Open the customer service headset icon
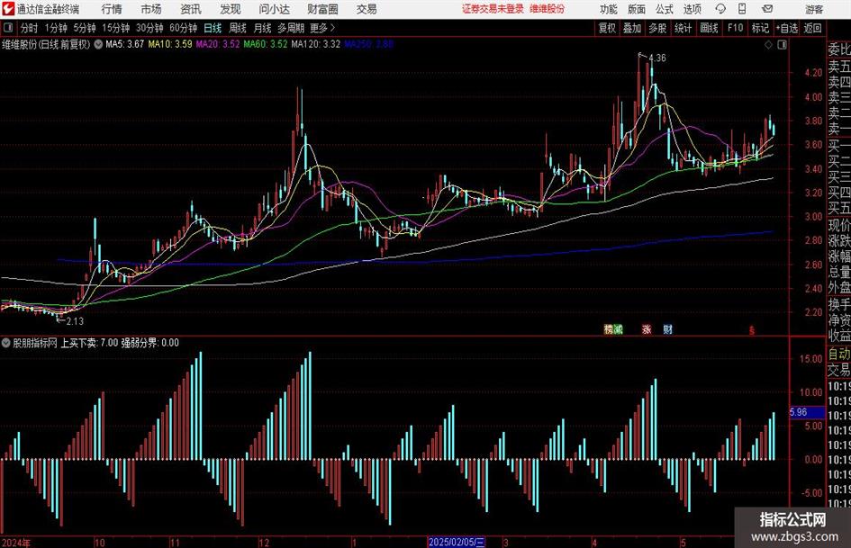The image size is (851, 548). click(720, 9)
